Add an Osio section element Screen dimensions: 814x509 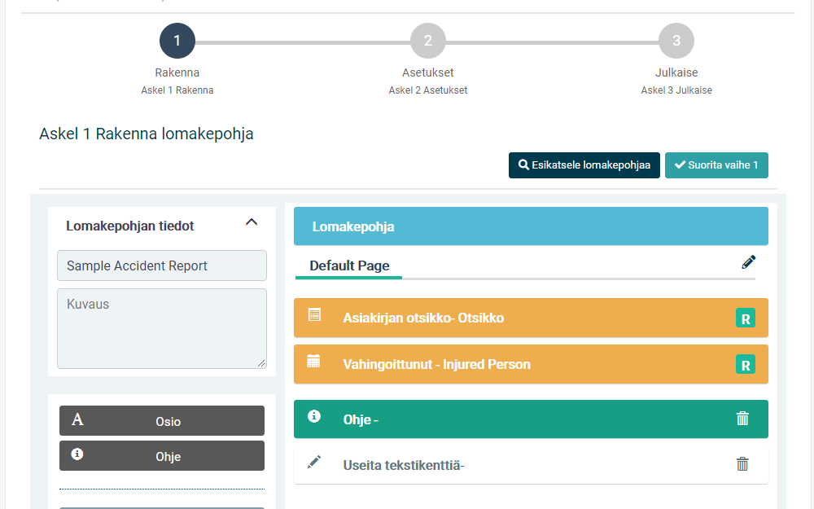pos(162,421)
